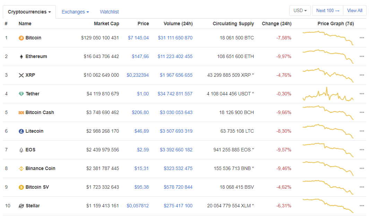Click the EOS change value -9,57%
Viewport: 369px width, 216px height.
tap(284, 150)
